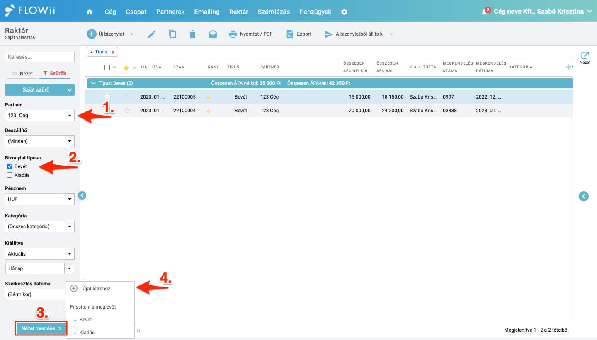Choose Kiadás under Frissíteni a meglévőt
This screenshot has height=340, width=597.
(87, 332)
